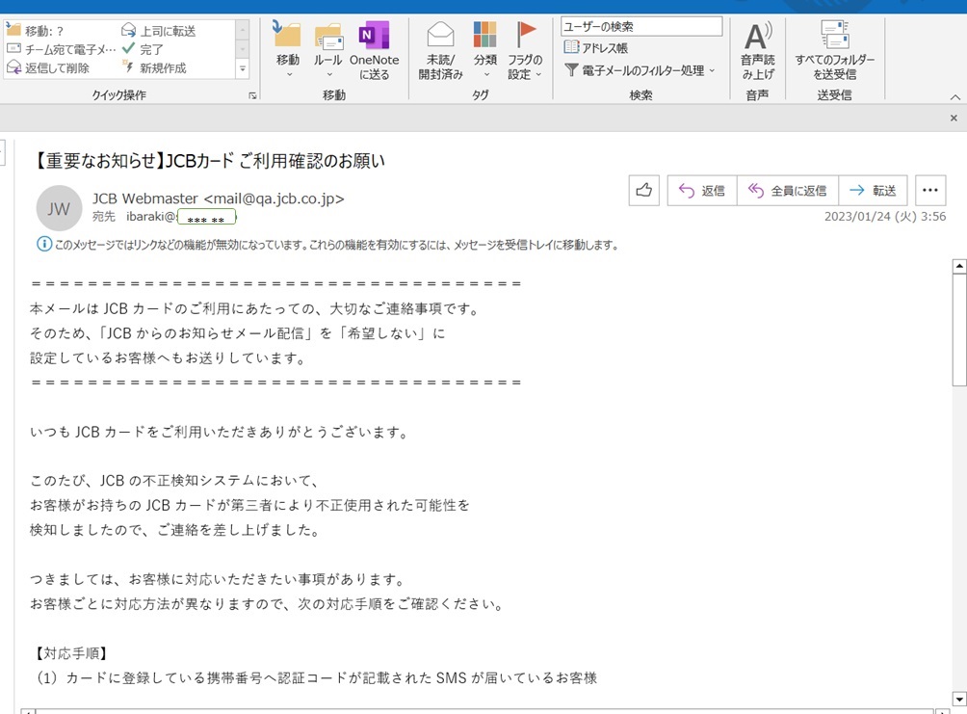Click the 返信 reply button
Image resolution: width=967 pixels, height=714 pixels.
702,191
